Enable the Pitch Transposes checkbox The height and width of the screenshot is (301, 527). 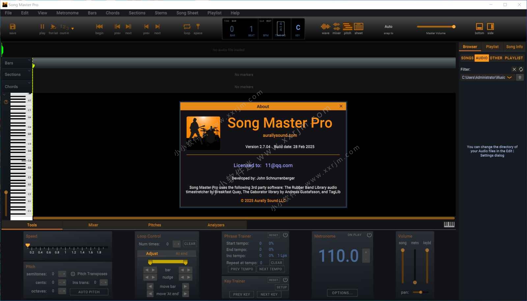[x=73, y=274]
